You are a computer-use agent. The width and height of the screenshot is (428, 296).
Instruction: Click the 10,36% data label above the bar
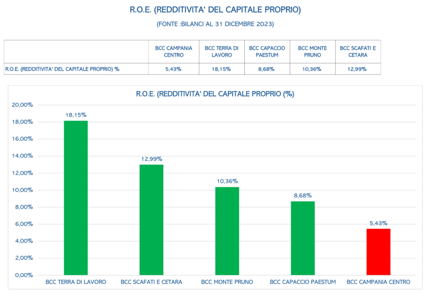coord(227,181)
